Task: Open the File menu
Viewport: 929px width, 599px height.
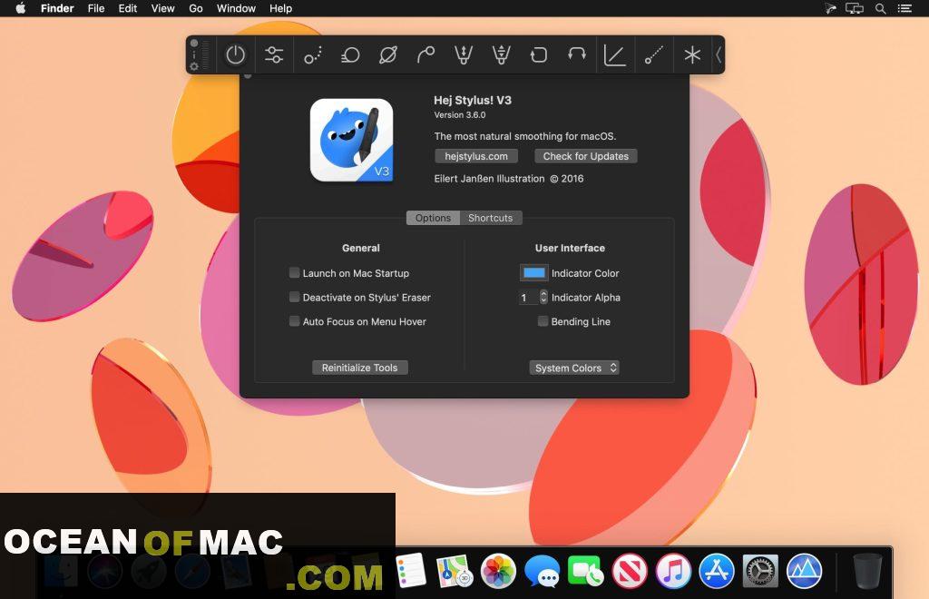Action: [x=96, y=8]
